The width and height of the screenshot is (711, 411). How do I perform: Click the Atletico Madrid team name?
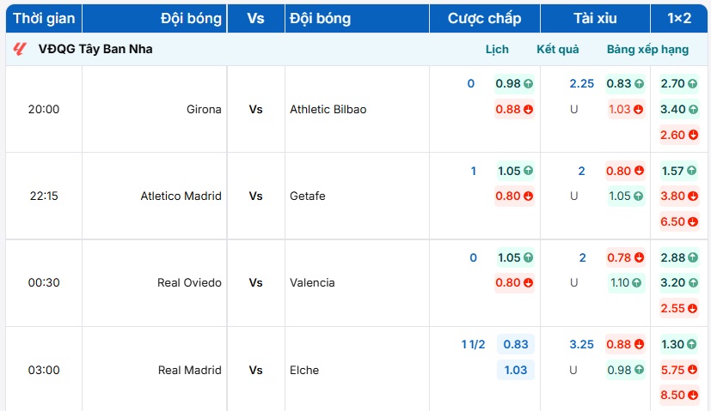[x=181, y=196]
